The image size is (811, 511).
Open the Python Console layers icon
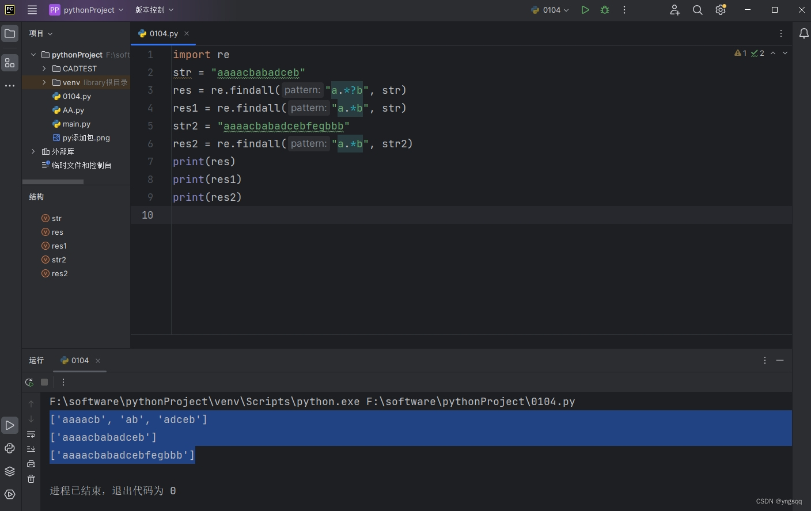coord(10,471)
